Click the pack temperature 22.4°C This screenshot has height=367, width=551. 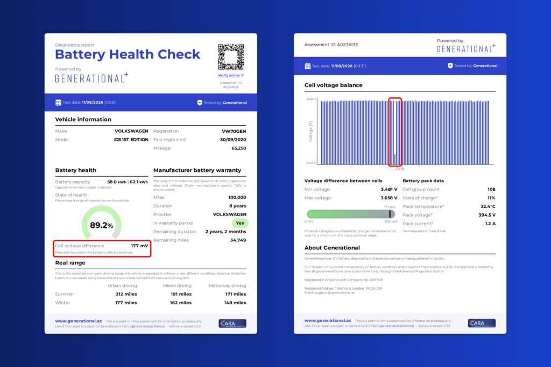tap(488, 207)
